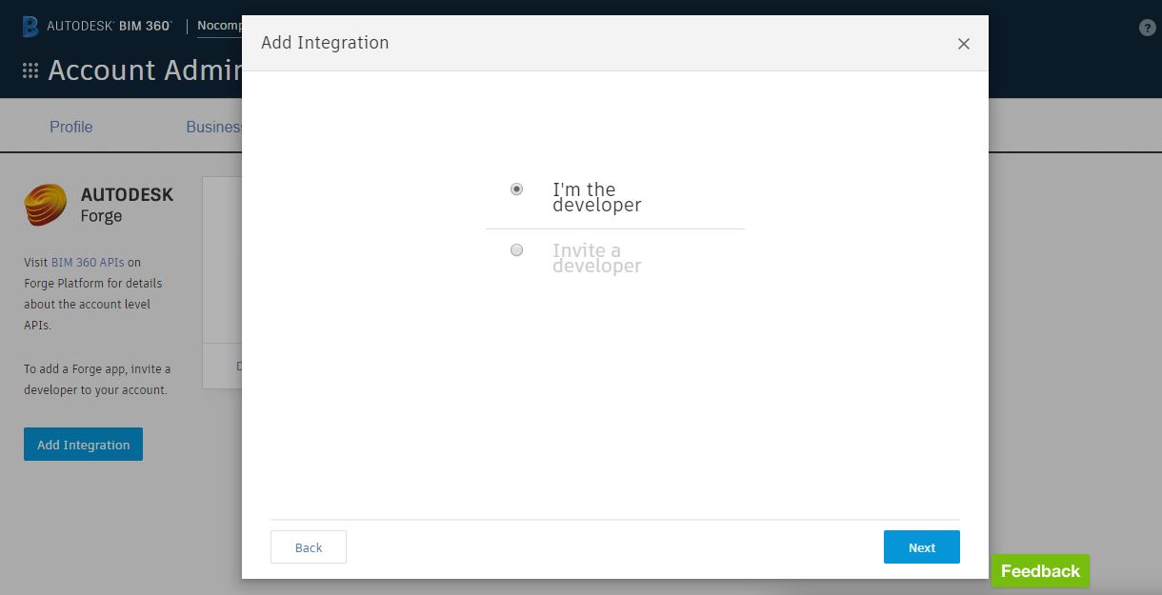Close the Add Integration dialog
The width and height of the screenshot is (1162, 595).
[964, 44]
